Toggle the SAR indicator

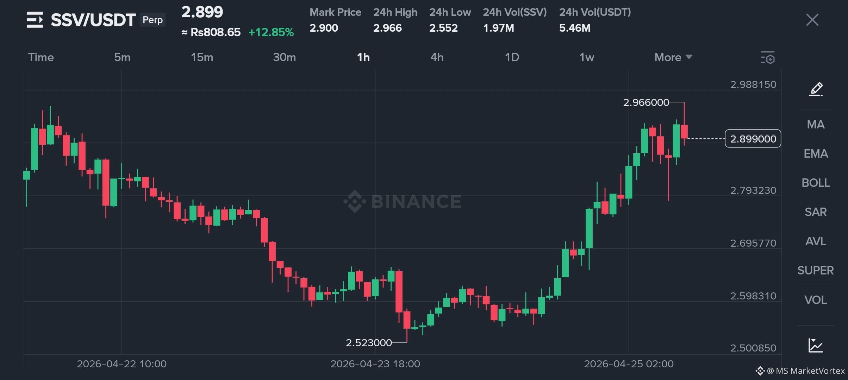click(x=816, y=212)
